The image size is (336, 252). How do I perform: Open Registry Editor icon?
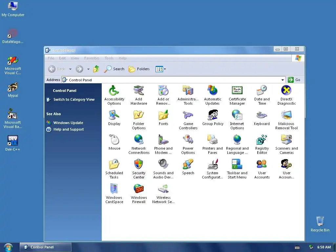(262, 144)
